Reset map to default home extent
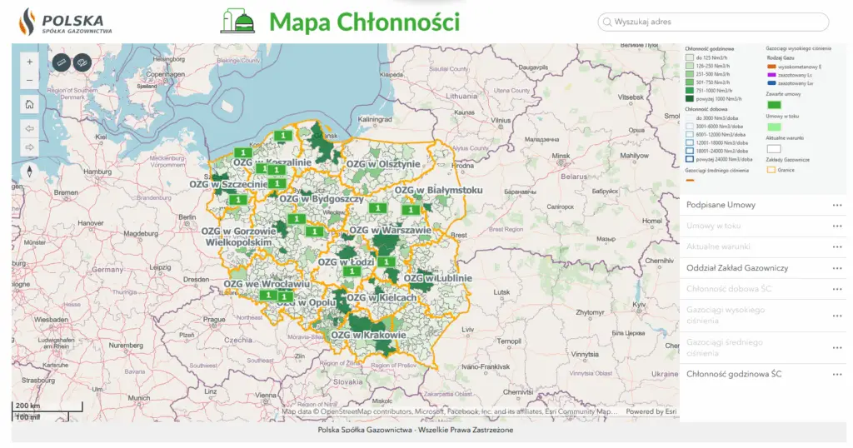Image resolution: width=853 pixels, height=448 pixels. [30, 105]
